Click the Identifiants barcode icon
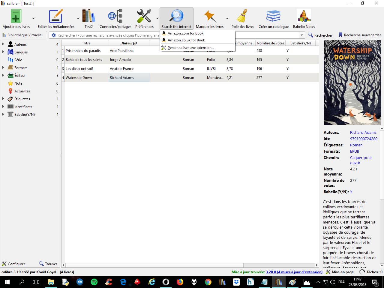The width and height of the screenshot is (384, 288). click(10, 106)
